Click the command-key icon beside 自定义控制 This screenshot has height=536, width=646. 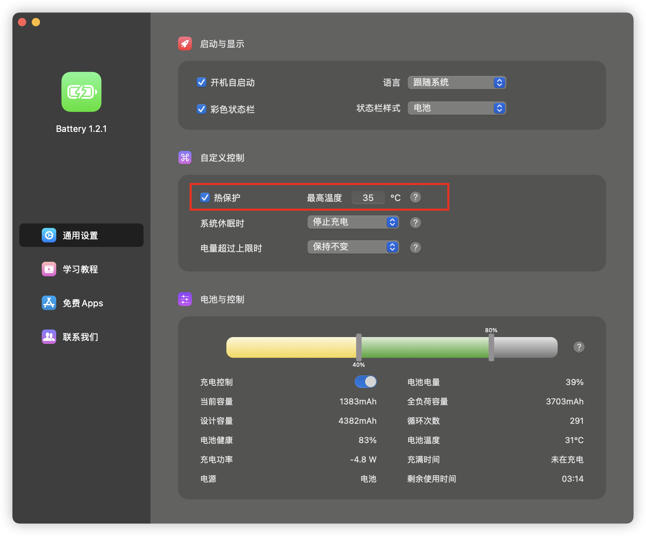185,158
